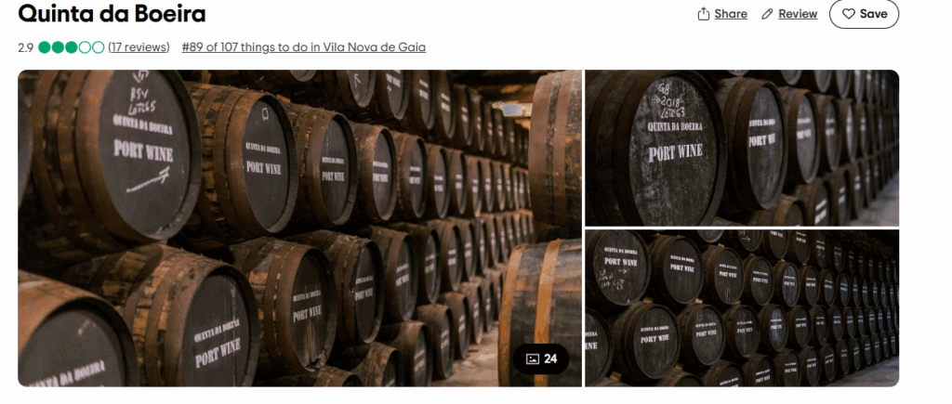The image size is (952, 404).
Task: Click the image icon in photo count badge
Action: click(x=532, y=359)
